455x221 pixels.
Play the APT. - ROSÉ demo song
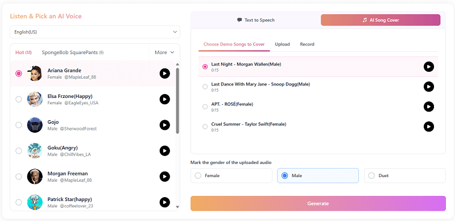click(429, 107)
